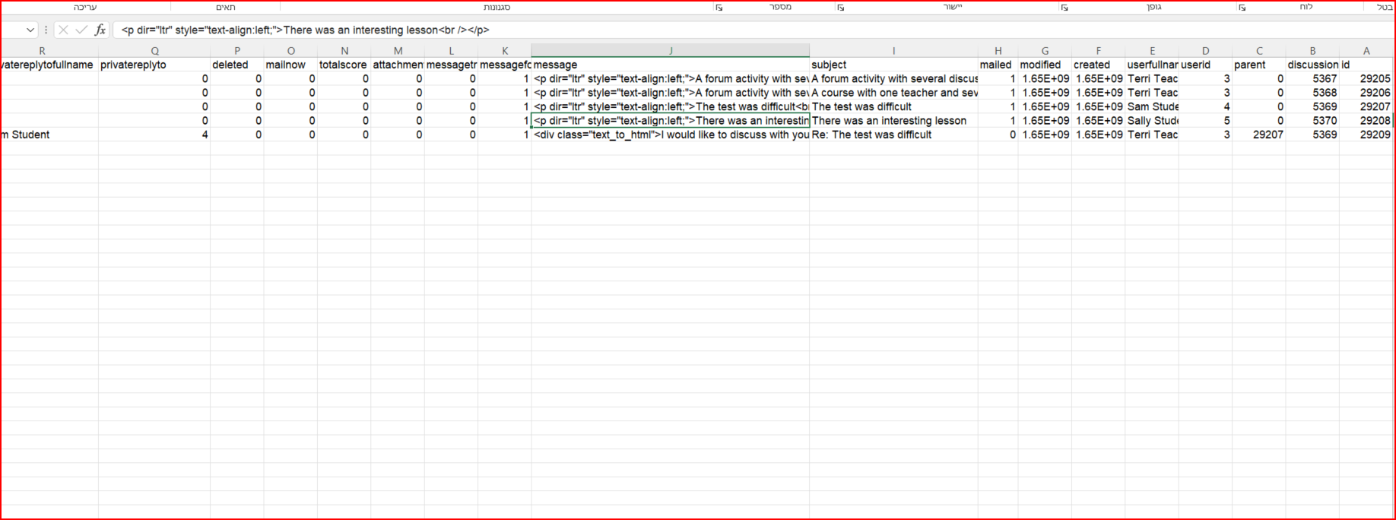Select column M header
Image resolution: width=1396 pixels, height=520 pixels.
click(x=398, y=51)
